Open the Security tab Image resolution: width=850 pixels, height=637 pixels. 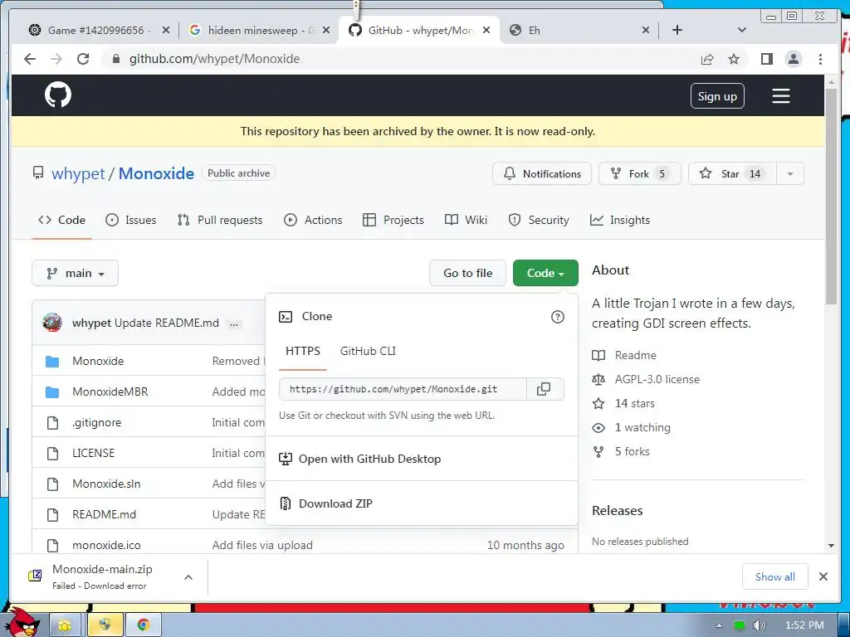coord(538,220)
